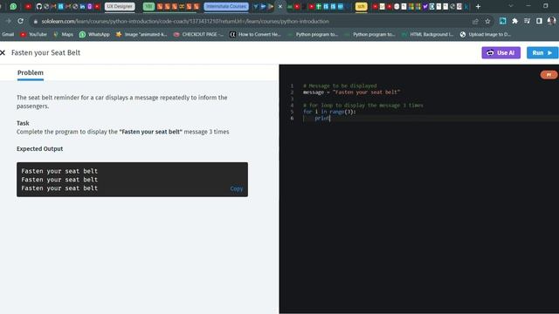This screenshot has width=559, height=314.
Task: Collapse the YBI tab group
Action: click(148, 6)
